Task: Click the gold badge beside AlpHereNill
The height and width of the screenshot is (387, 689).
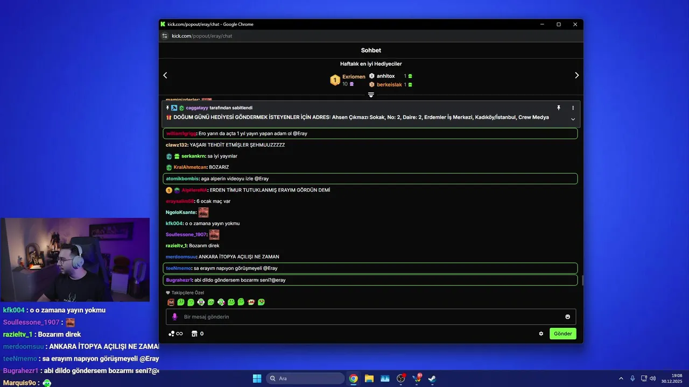Action: [168, 190]
